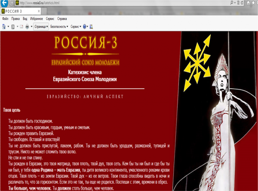Open the Сервис menu in the menu bar
This screenshot has height=191, width=258.
[x=50, y=18]
